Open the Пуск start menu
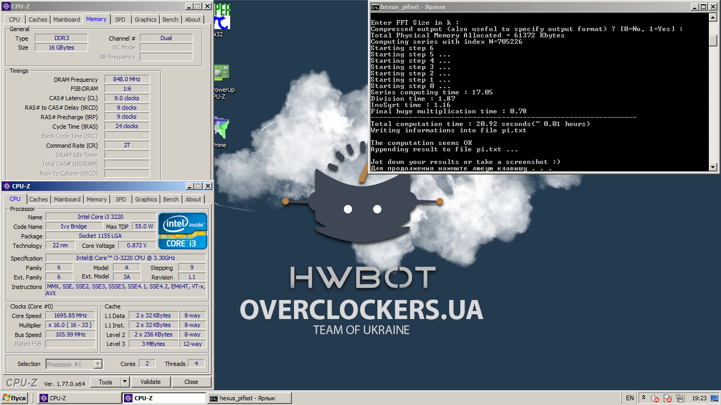 click(x=15, y=398)
